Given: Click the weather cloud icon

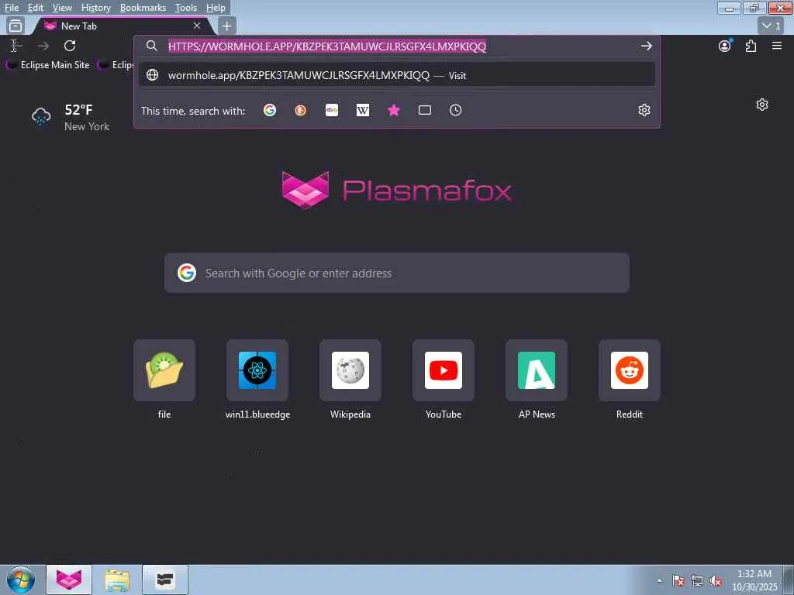Looking at the screenshot, I should (x=41, y=116).
